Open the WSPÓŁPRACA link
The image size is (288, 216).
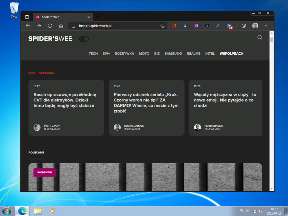pyautogui.click(x=232, y=54)
